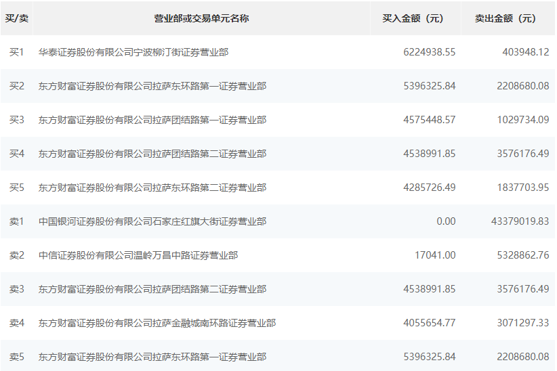The width and height of the screenshot is (557, 371).
Task: Select 拉萨东环路第一证券营业部 name in row 买2
Action: tap(152, 86)
